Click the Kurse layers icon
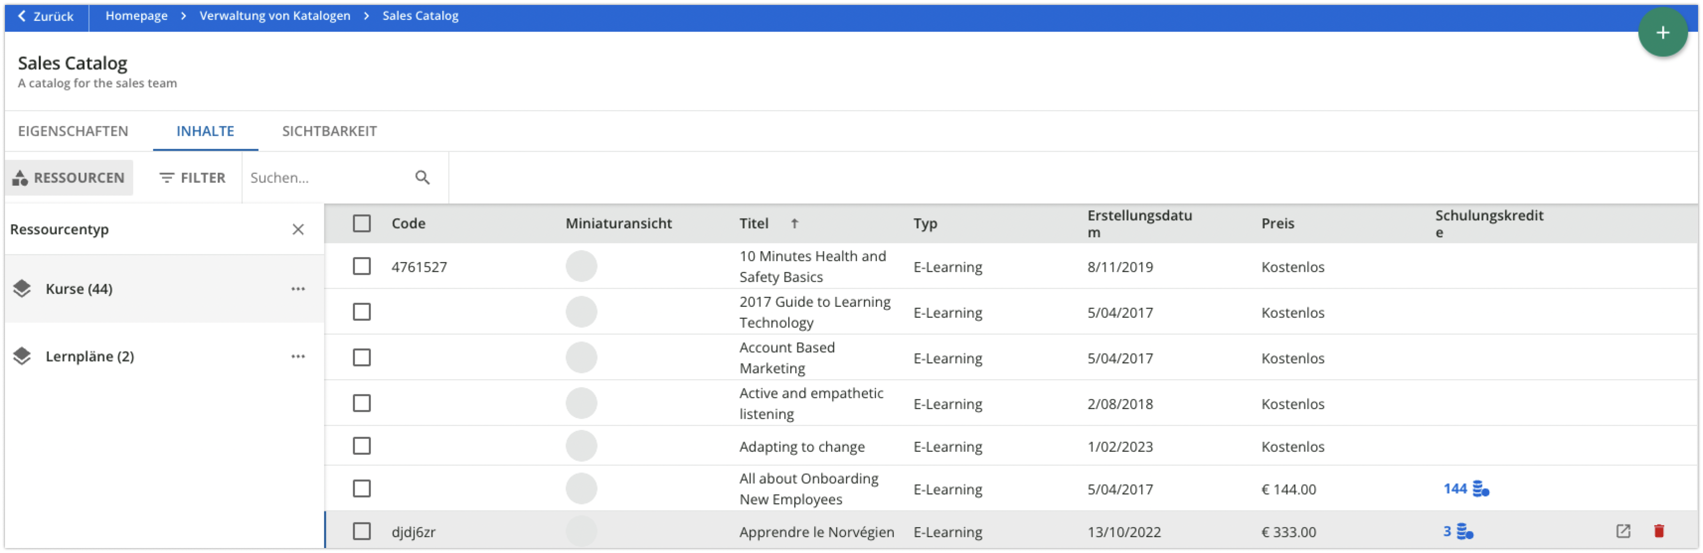 22,289
